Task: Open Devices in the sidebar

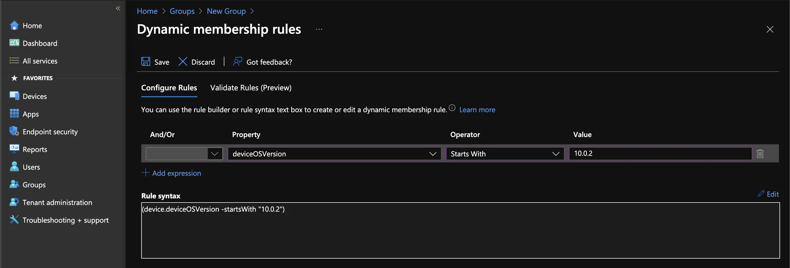Action: coord(35,96)
